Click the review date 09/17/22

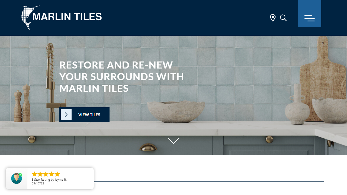38,183
